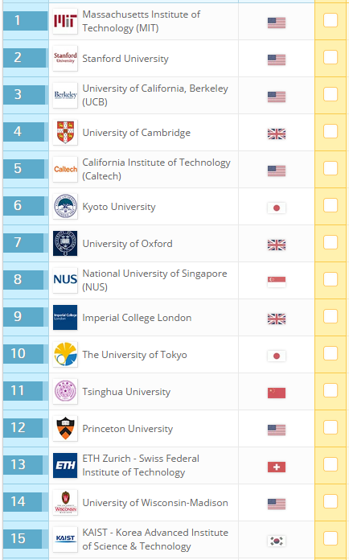Select the checkbox for Tsinghua University
Image resolution: width=349 pixels, height=560 pixels.
click(x=330, y=390)
